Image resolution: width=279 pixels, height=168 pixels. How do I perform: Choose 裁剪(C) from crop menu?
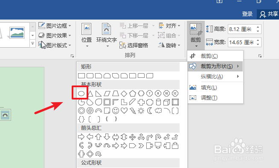[215, 56]
